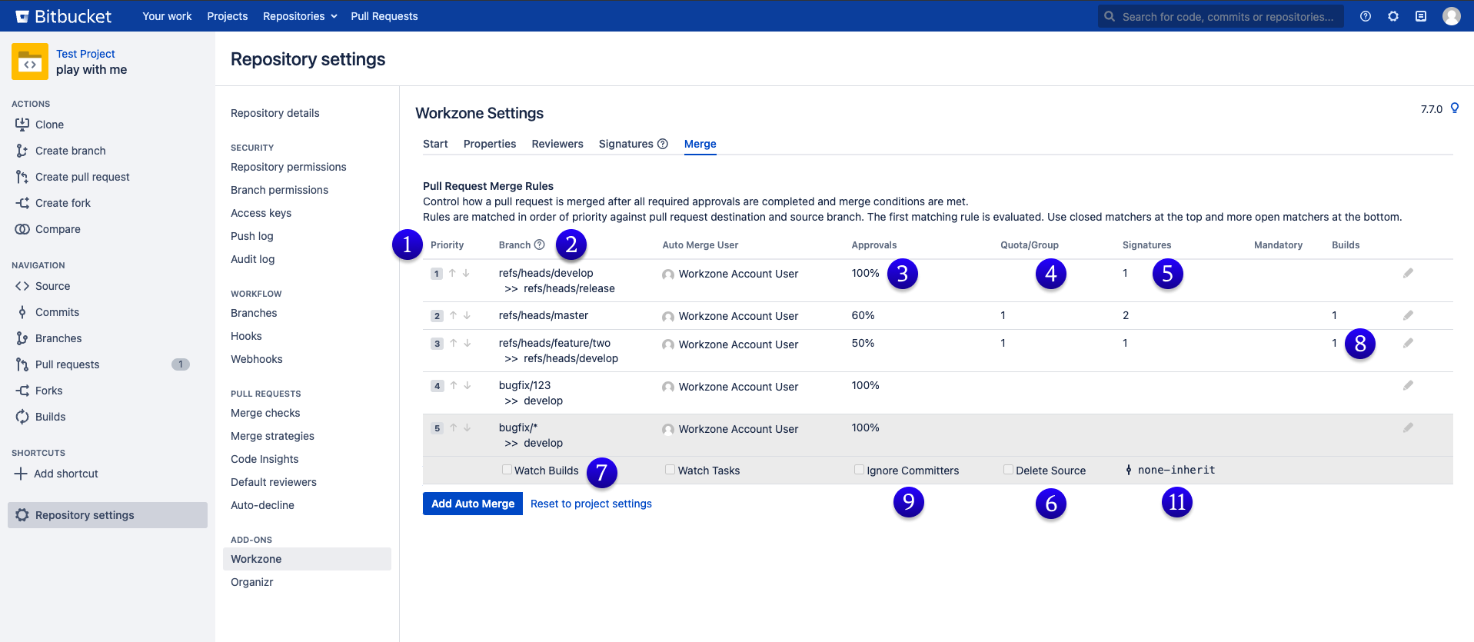1474x642 pixels.
Task: Tick the Ignore Committers checkbox
Action: [x=859, y=470]
